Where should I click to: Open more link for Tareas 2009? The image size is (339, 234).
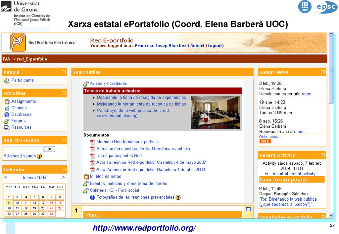click(x=290, y=113)
